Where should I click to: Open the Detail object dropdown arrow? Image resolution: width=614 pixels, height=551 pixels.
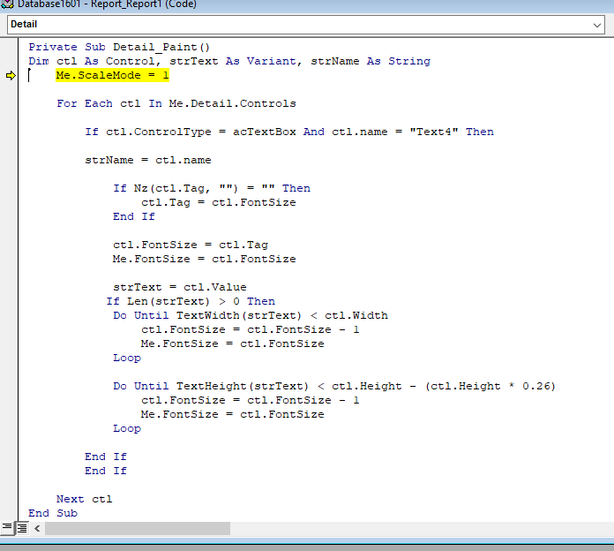click(596, 25)
